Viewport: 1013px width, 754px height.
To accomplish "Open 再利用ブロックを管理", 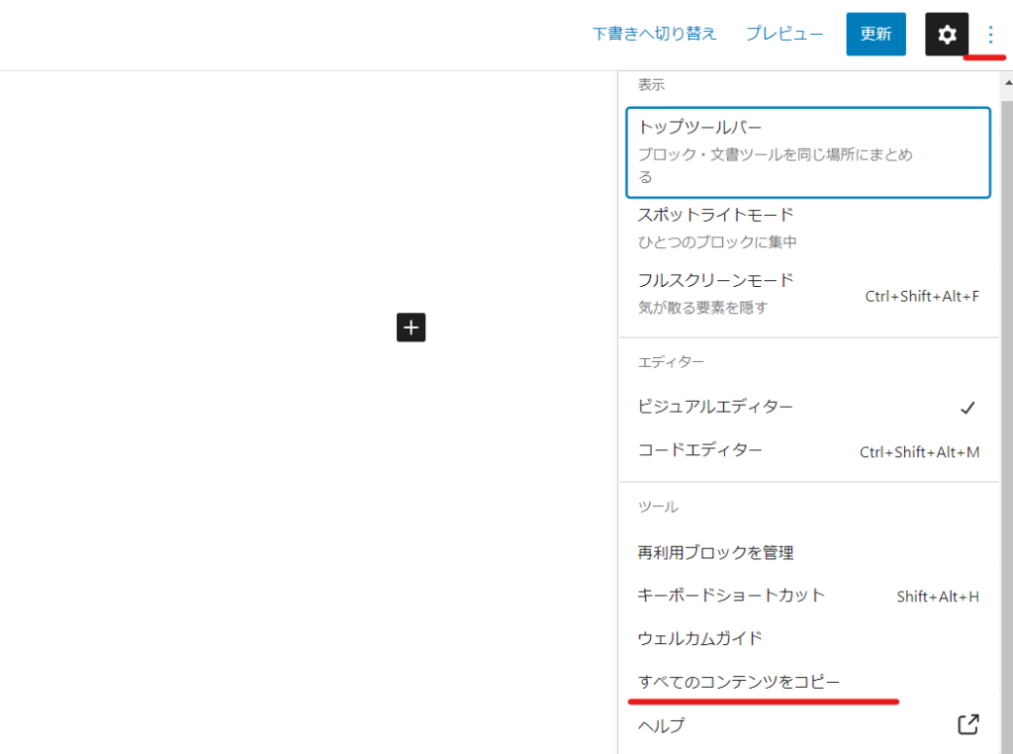I will point(716,552).
